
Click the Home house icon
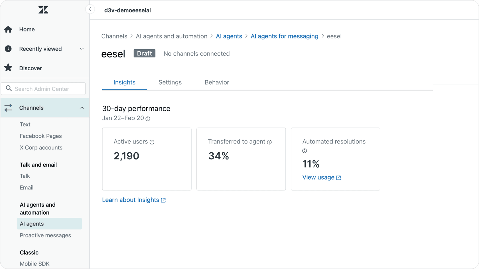pos(8,29)
